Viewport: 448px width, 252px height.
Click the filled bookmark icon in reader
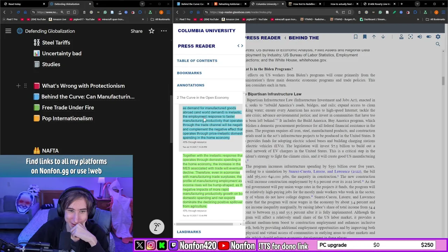pyautogui.click(x=365, y=37)
